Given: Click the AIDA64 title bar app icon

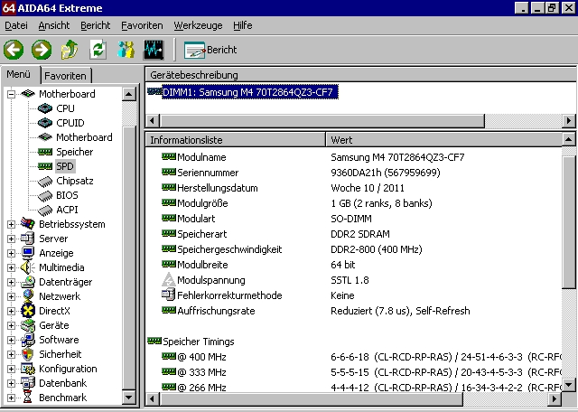Looking at the screenshot, I should (x=8, y=8).
